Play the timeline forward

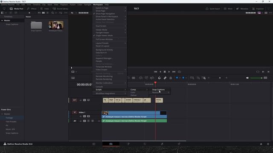point(169,72)
